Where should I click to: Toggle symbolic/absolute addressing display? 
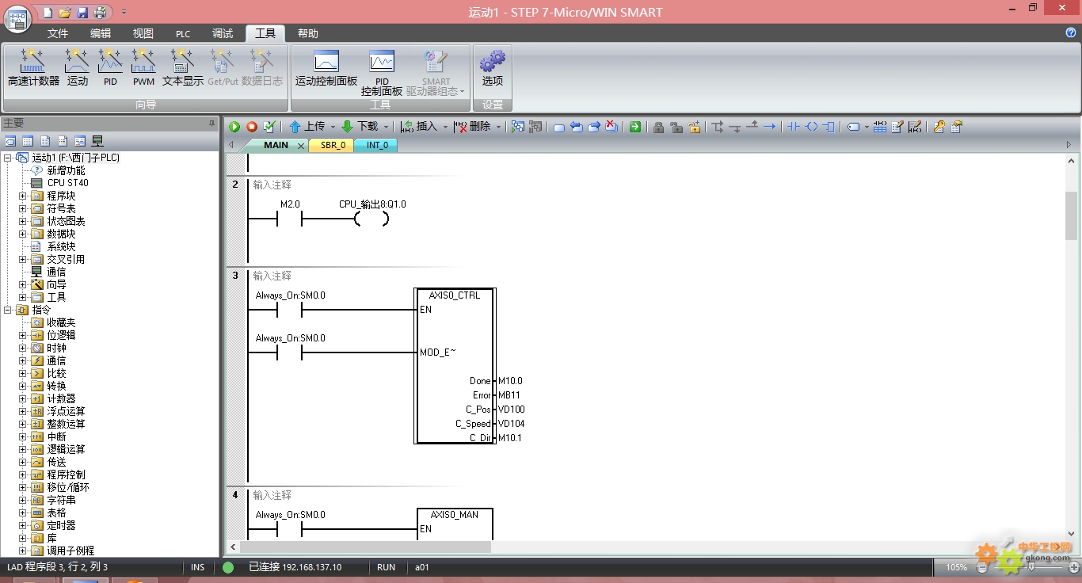(853, 127)
